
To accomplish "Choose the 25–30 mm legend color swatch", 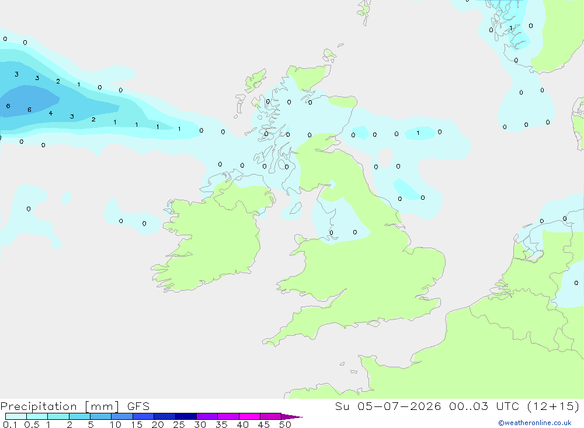I will [x=186, y=416].
